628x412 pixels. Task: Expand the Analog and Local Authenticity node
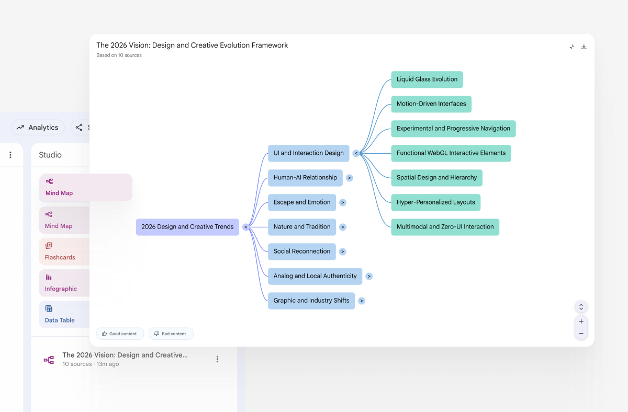point(369,276)
